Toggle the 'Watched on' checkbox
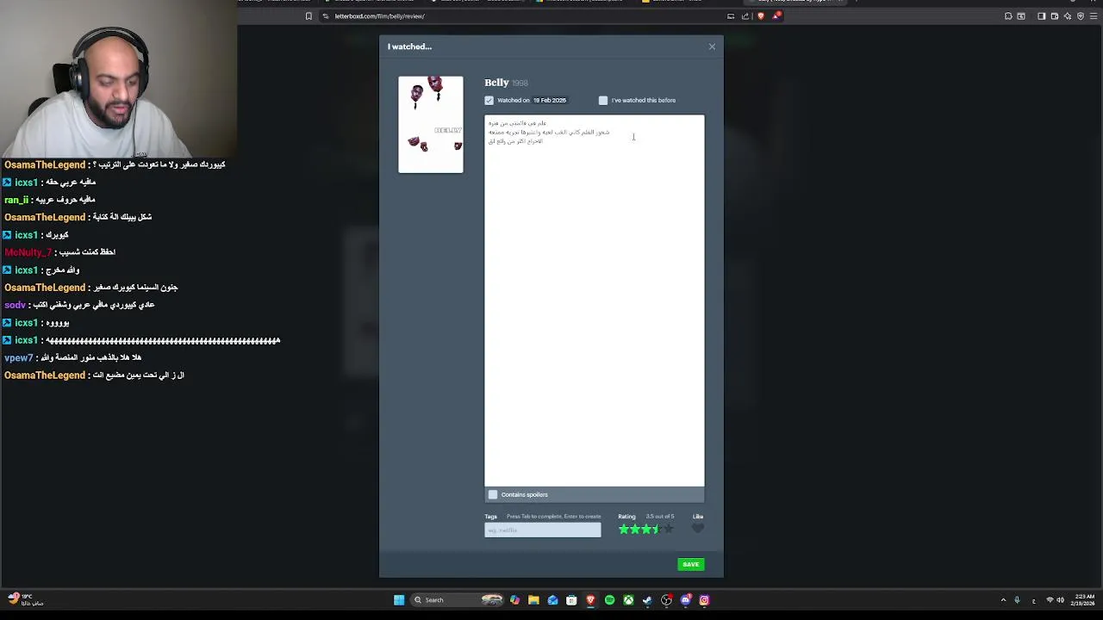The width and height of the screenshot is (1103, 620). tap(489, 101)
